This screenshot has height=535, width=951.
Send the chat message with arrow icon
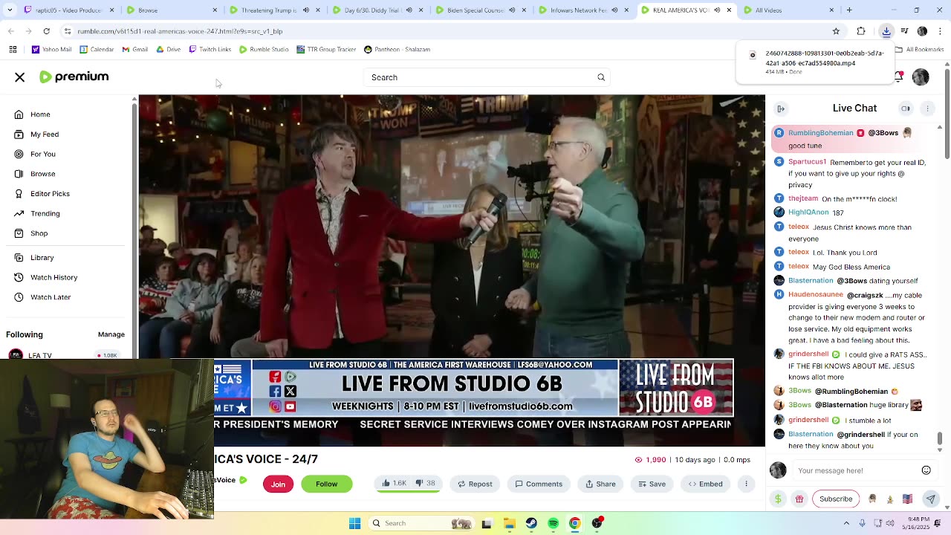(x=930, y=499)
